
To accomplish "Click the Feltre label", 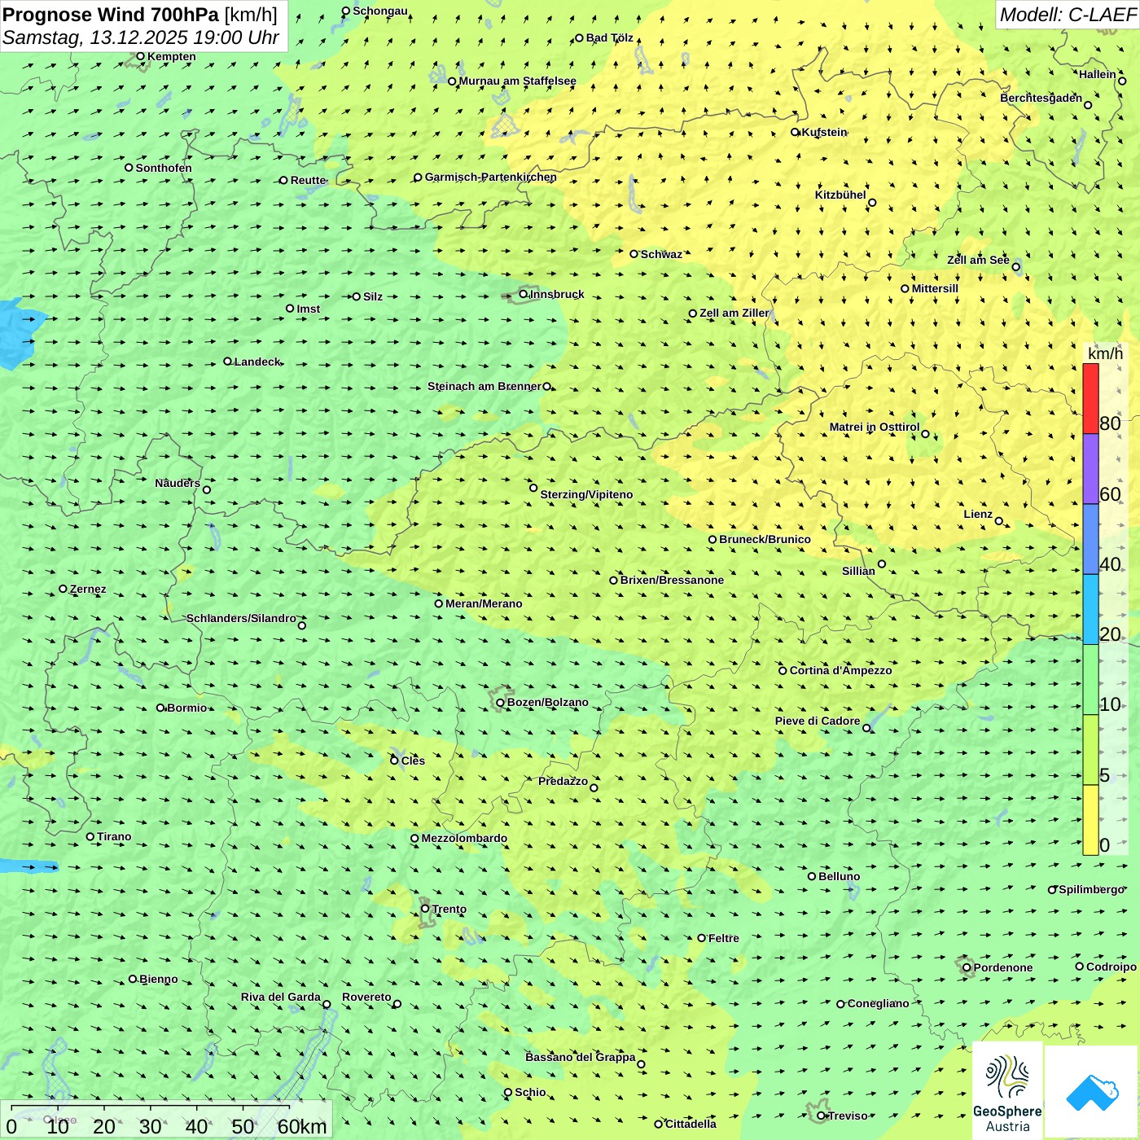I will (x=724, y=938).
